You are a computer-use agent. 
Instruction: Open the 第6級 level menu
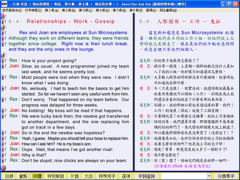click(136, 10)
